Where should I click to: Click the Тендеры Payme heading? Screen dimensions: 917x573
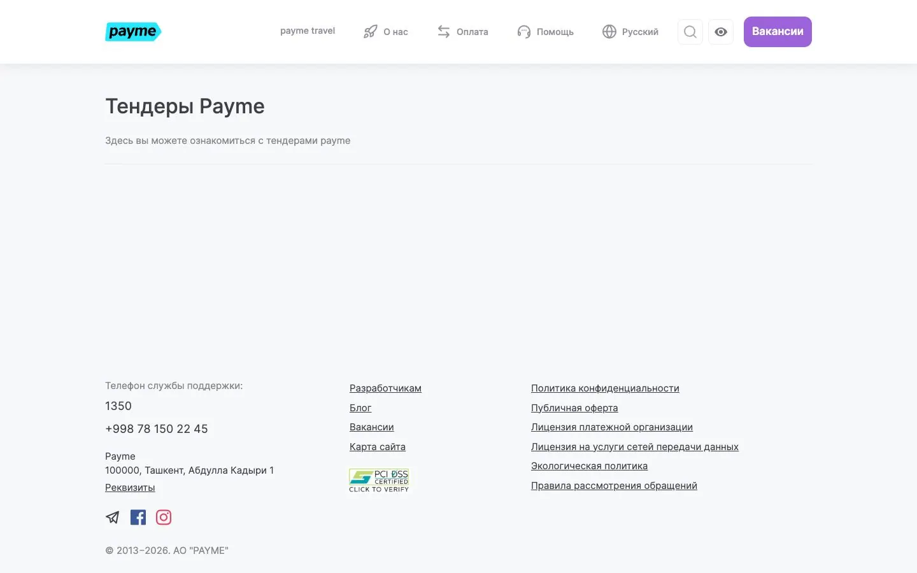(x=185, y=106)
